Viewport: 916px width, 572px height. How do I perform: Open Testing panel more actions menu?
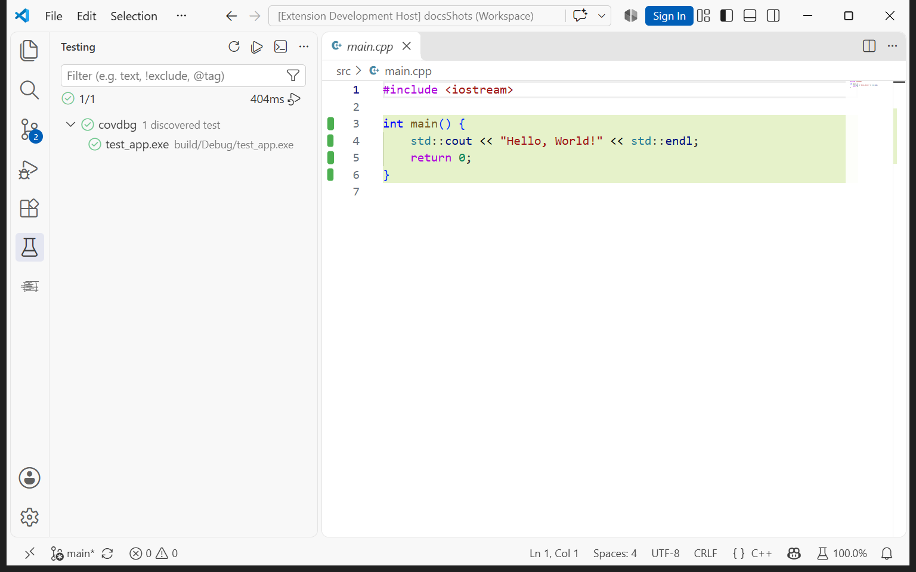(304, 46)
